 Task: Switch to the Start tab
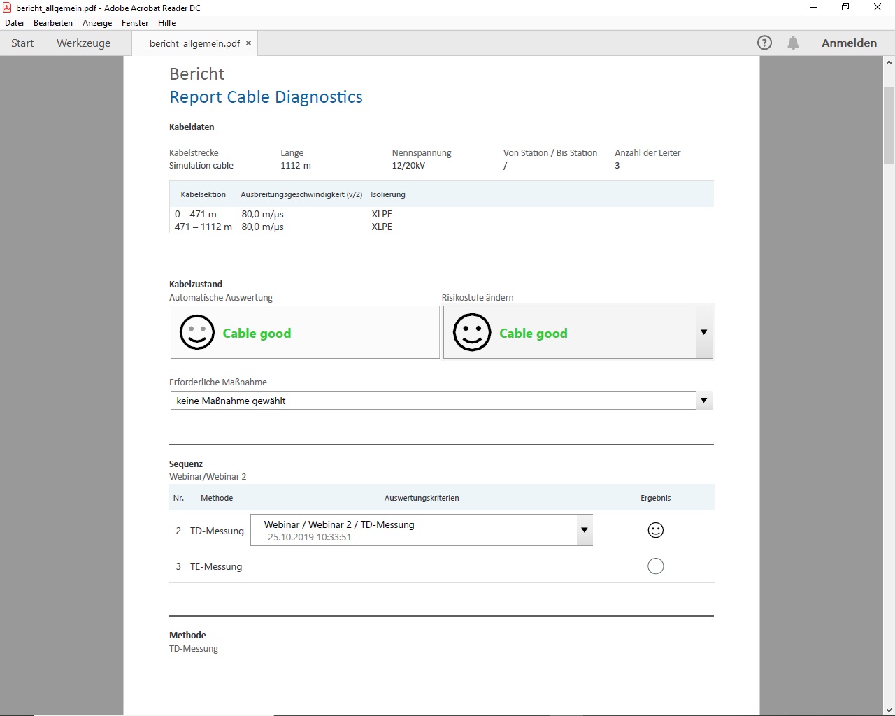coord(22,43)
